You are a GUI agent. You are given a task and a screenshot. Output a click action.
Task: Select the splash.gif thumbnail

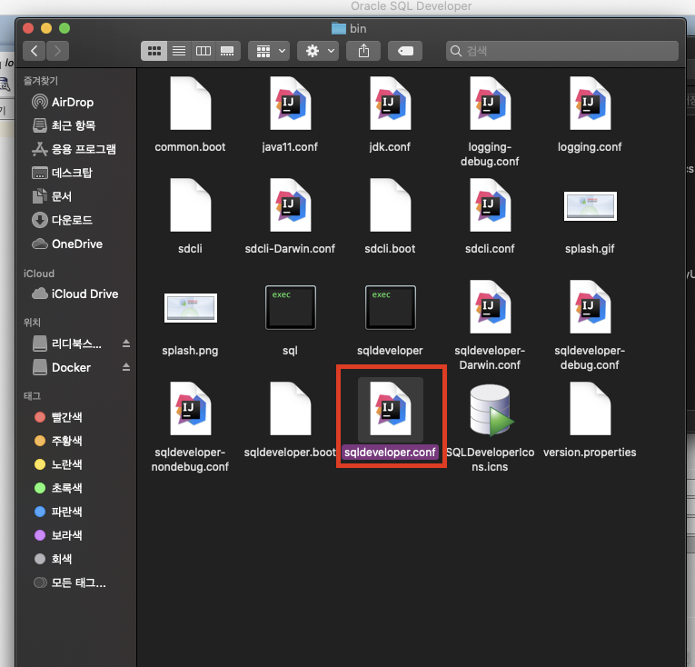tap(590, 206)
